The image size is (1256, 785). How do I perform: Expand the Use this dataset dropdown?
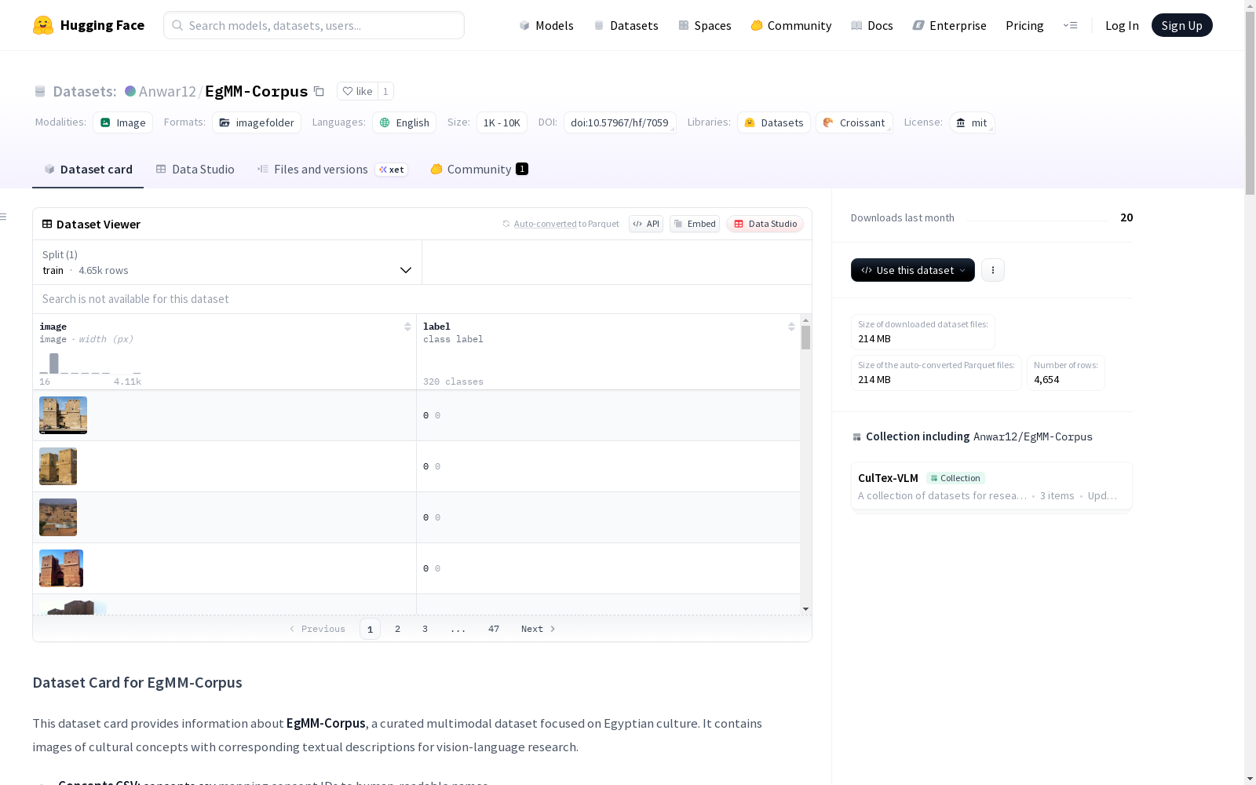[913, 270]
